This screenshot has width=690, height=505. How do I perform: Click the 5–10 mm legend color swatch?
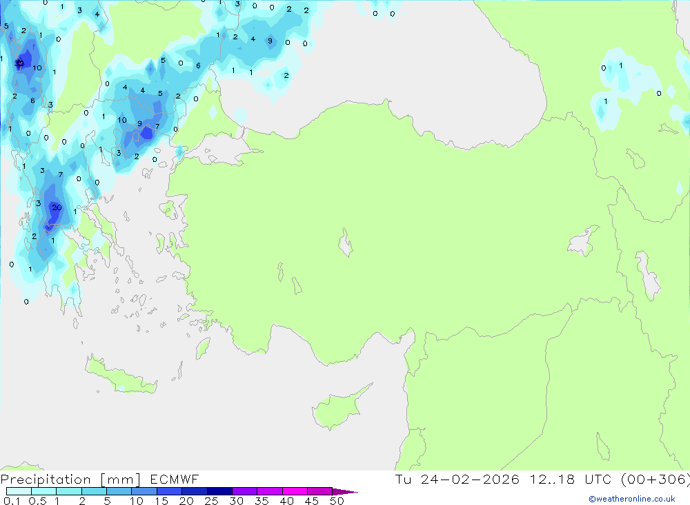(x=119, y=491)
